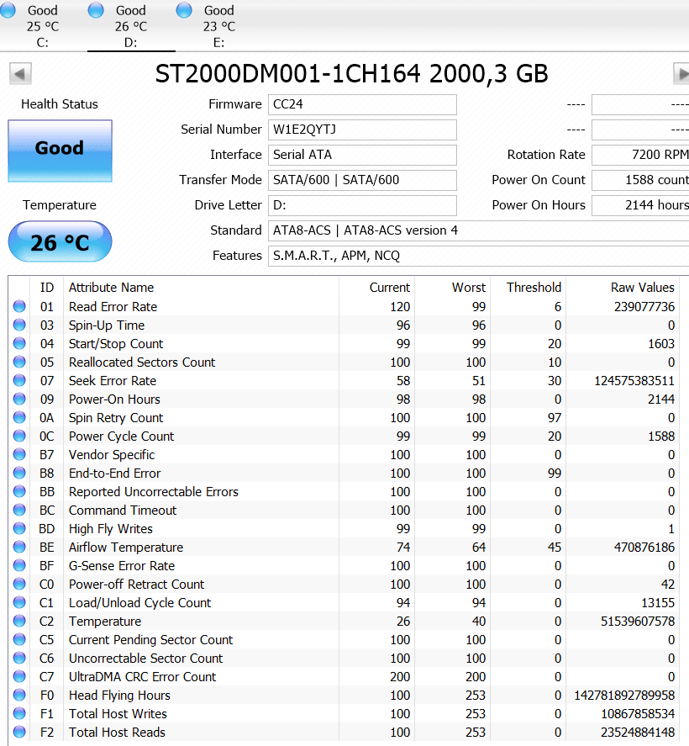Click status icon of End-to-End Error

[x=19, y=473]
